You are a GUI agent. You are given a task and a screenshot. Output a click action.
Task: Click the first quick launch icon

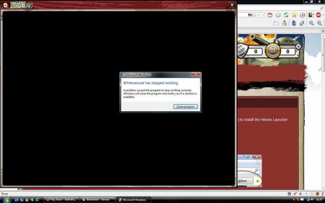click(17, 199)
